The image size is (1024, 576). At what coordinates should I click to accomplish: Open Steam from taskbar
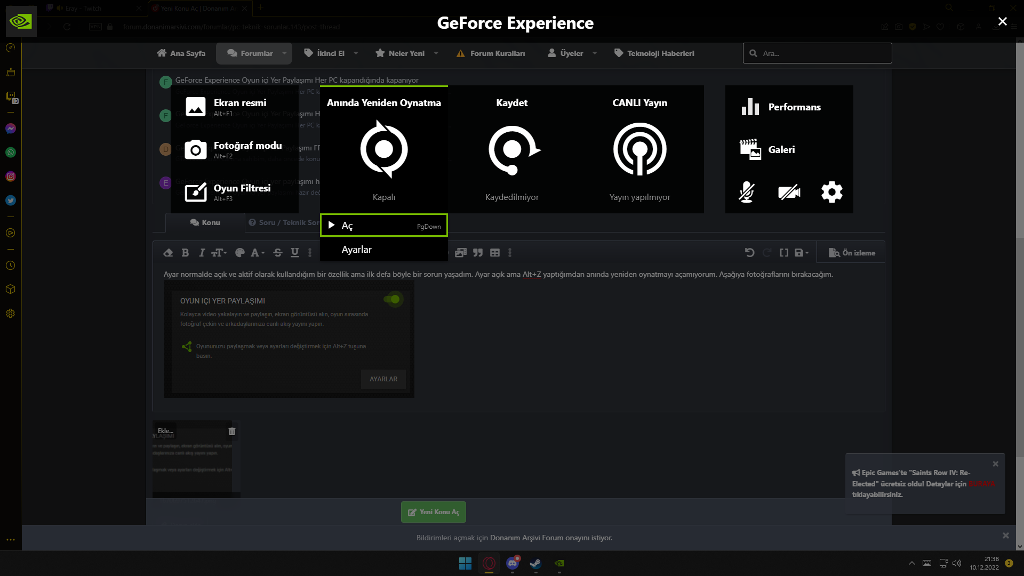[535, 563]
